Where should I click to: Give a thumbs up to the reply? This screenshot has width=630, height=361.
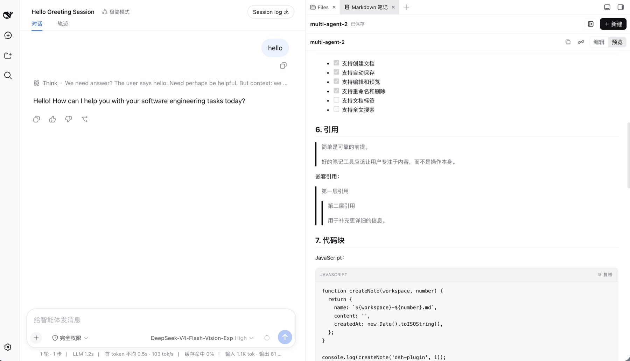click(x=52, y=119)
